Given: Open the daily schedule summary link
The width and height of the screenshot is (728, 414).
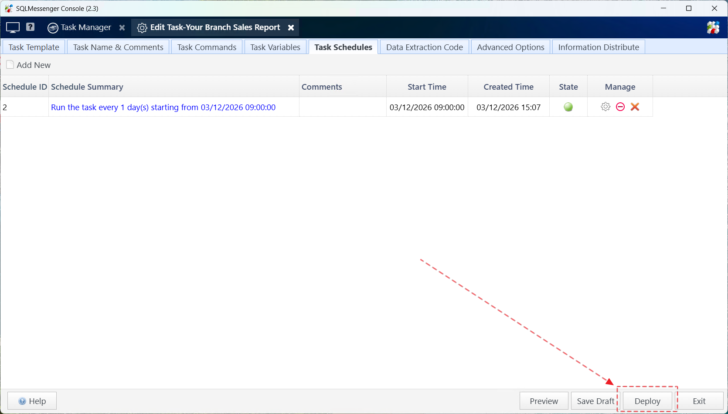Looking at the screenshot, I should (163, 107).
